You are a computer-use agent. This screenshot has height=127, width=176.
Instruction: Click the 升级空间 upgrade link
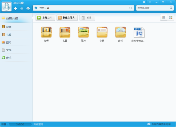[38, 124]
